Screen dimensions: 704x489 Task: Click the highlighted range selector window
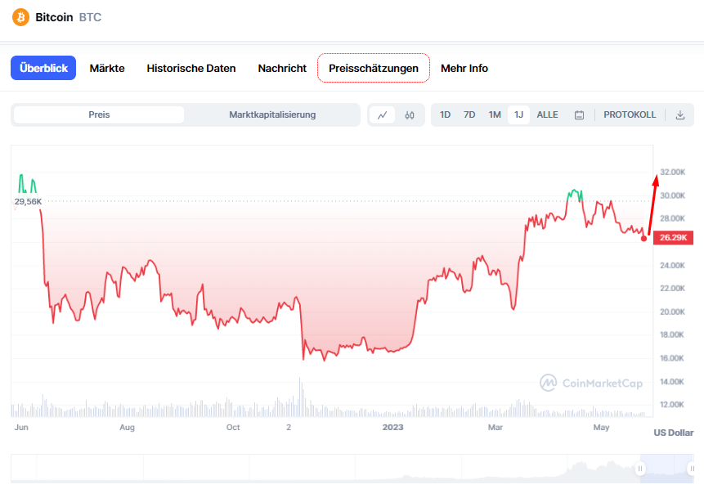666,469
